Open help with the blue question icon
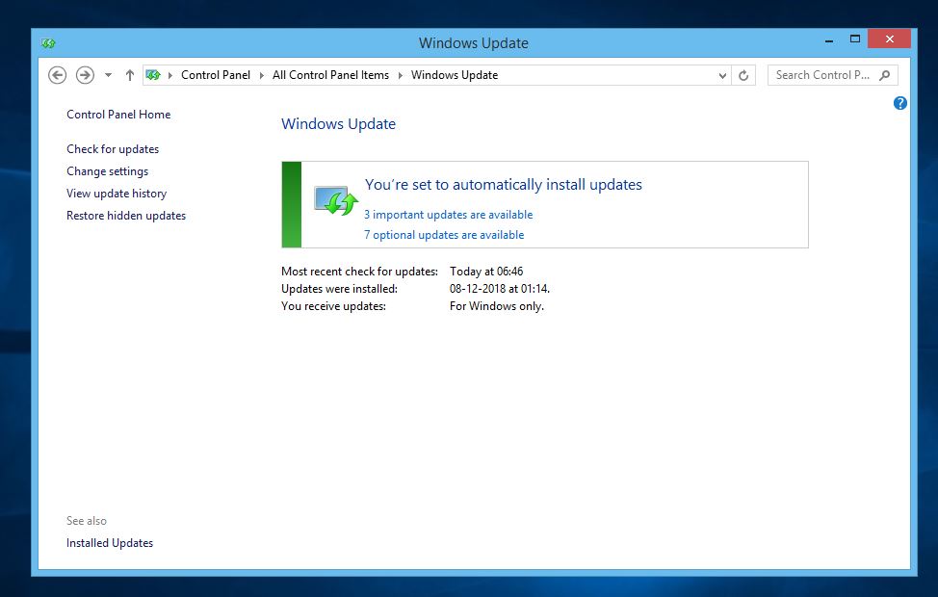The width and height of the screenshot is (938, 597). click(x=899, y=103)
